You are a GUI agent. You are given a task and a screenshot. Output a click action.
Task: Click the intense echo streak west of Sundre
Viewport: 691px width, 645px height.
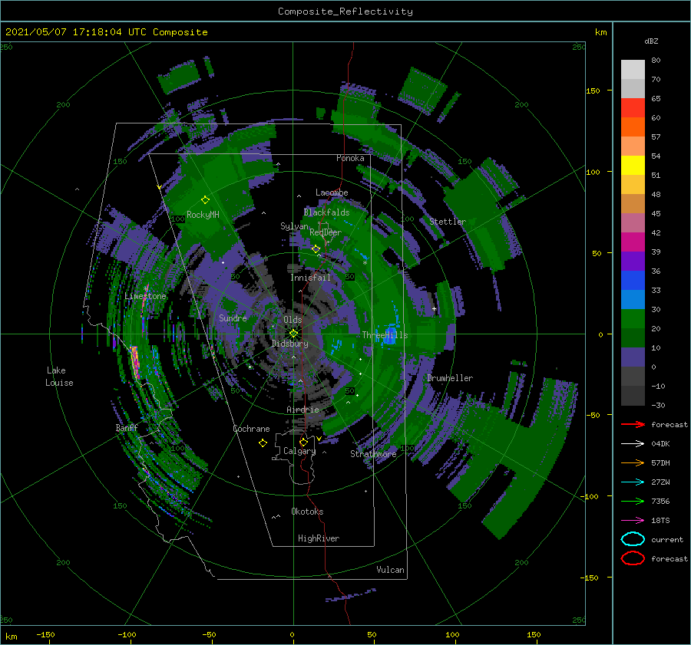(135, 362)
